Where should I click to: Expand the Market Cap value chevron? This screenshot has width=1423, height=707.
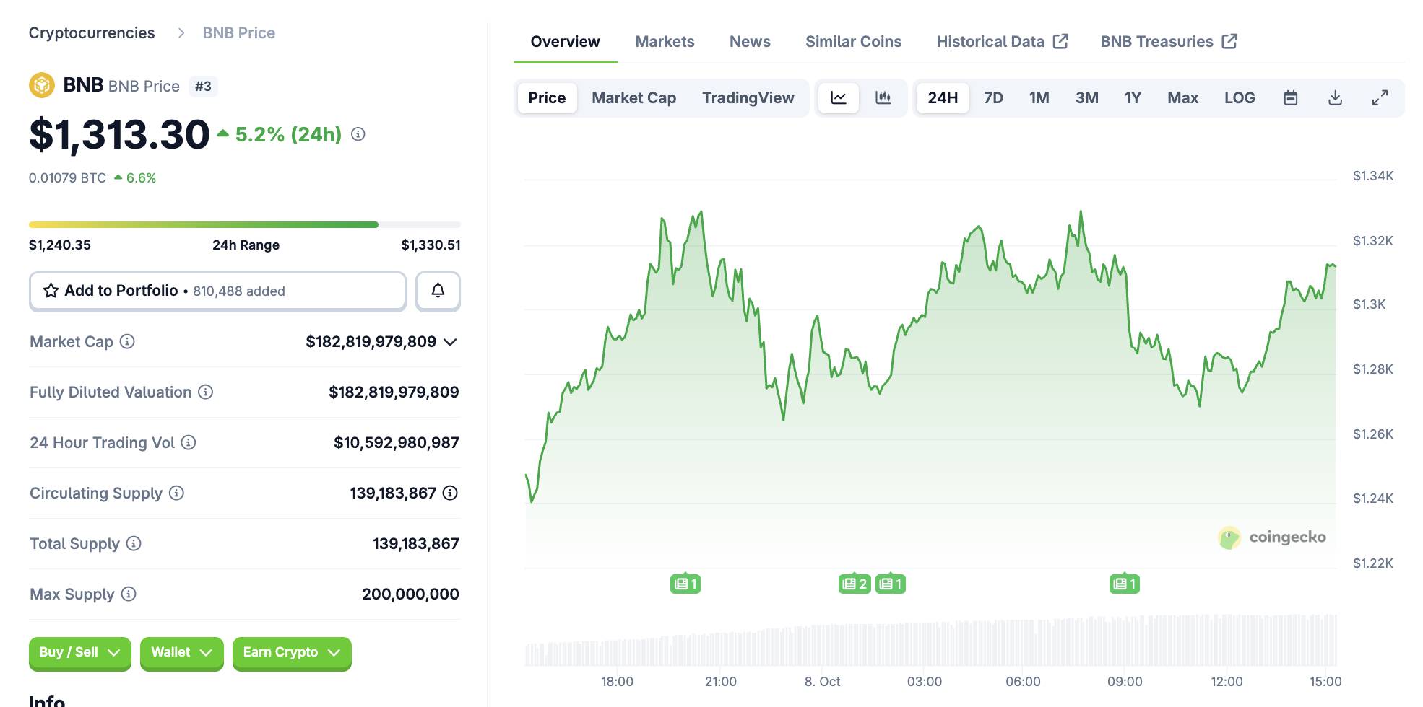click(450, 342)
